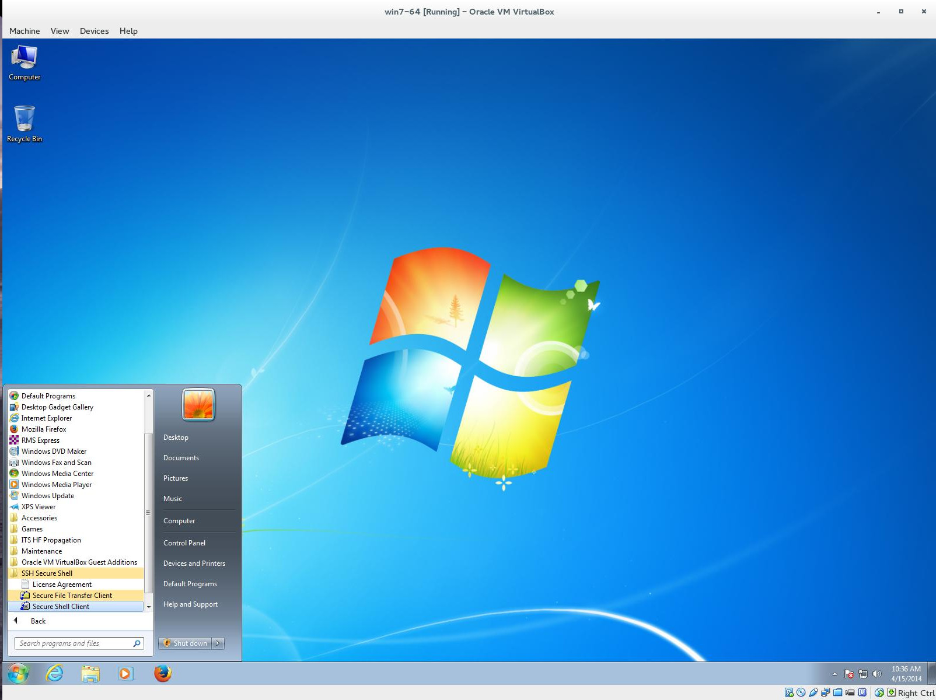Screen dimensions: 936x700
Task: Open Desktop Gadget Gallery
Action: [x=75, y=407]
